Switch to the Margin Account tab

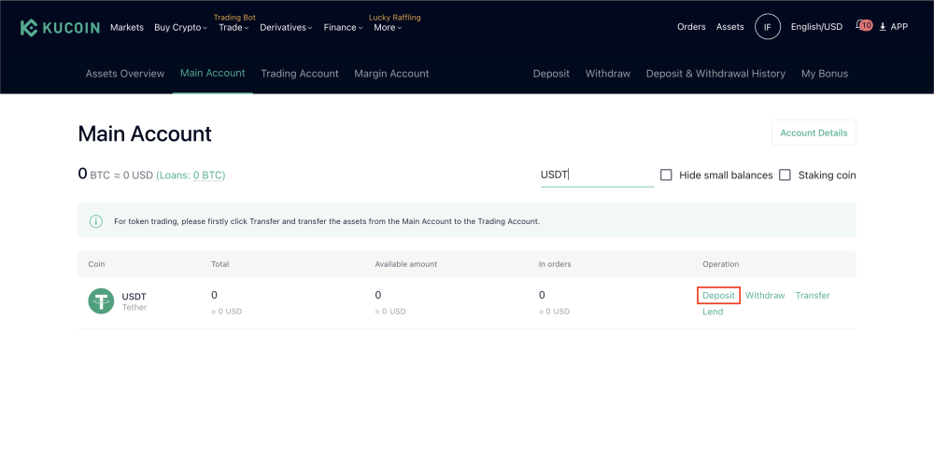(391, 74)
